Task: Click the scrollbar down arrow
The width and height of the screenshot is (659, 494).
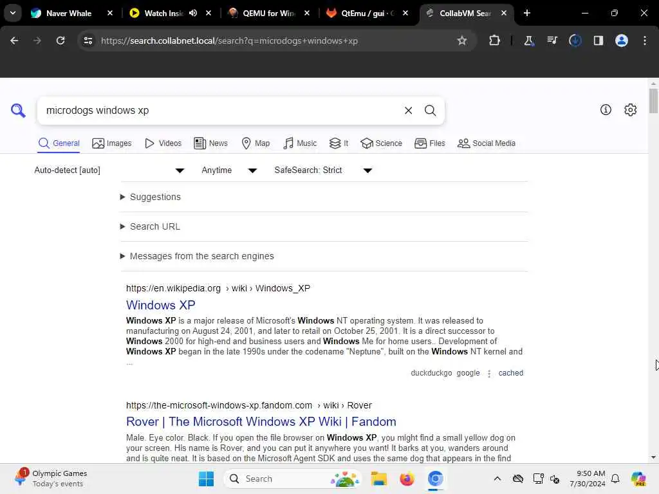Action: tap(653, 457)
